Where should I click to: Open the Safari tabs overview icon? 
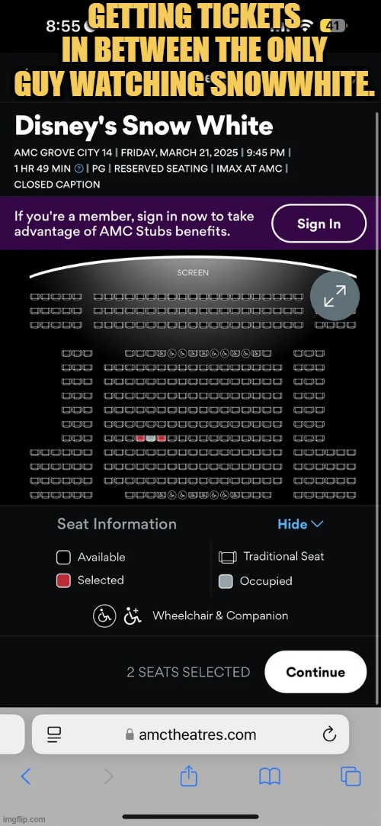(x=351, y=776)
